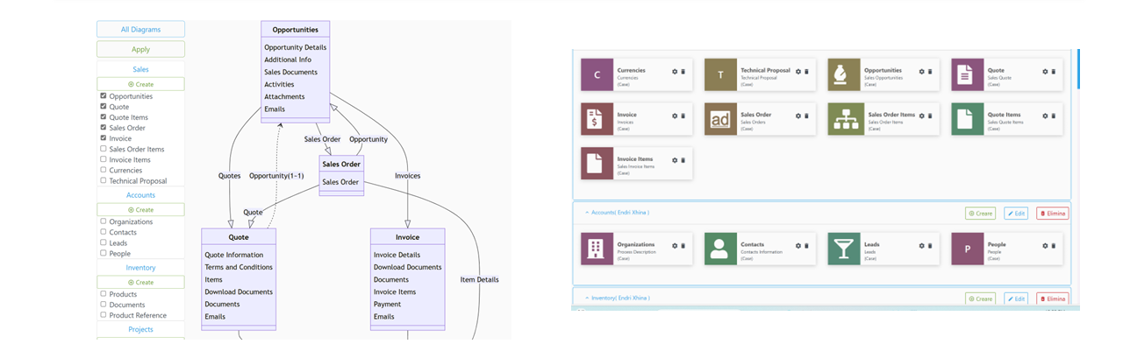This screenshot has width=1123, height=351.
Task: Click trash icon on Sales Order card
Action: [807, 116]
